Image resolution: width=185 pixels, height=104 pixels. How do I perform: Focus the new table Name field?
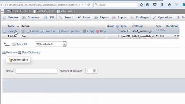[x=36, y=71]
